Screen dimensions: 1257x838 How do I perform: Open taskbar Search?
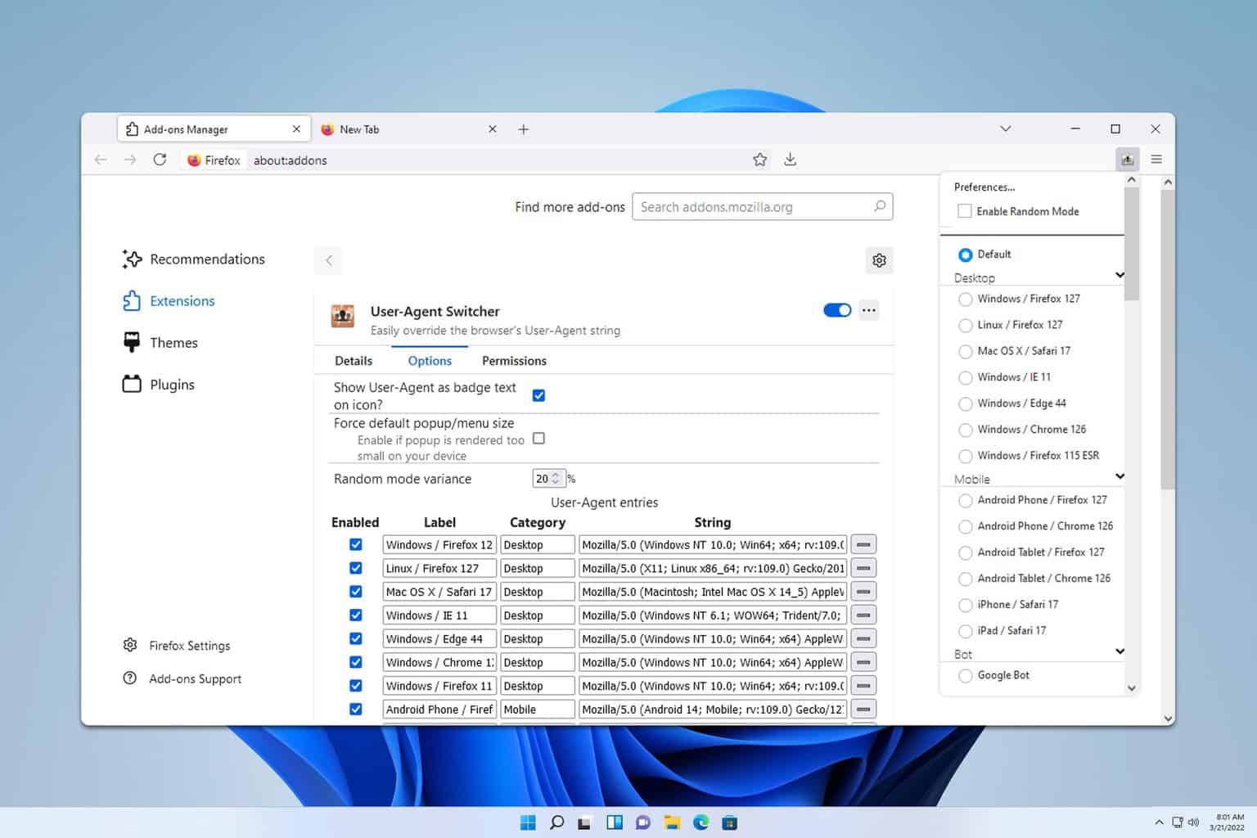[x=556, y=822]
